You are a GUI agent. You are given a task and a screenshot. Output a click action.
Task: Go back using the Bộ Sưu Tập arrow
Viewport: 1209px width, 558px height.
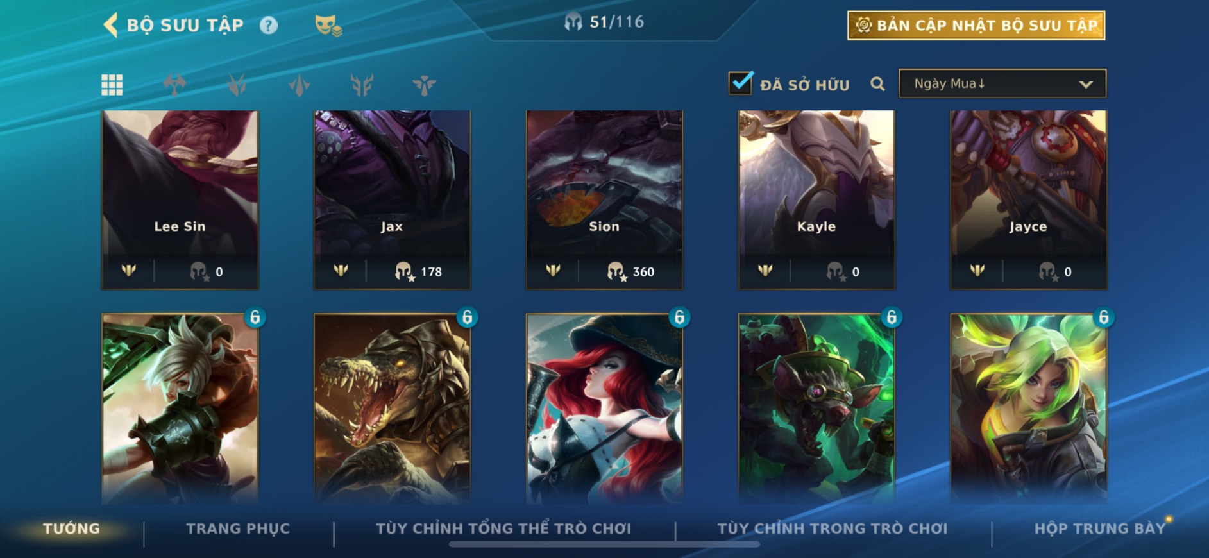(111, 26)
